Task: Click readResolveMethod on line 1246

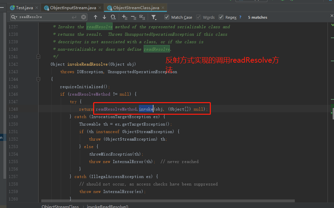Action: (90, 94)
